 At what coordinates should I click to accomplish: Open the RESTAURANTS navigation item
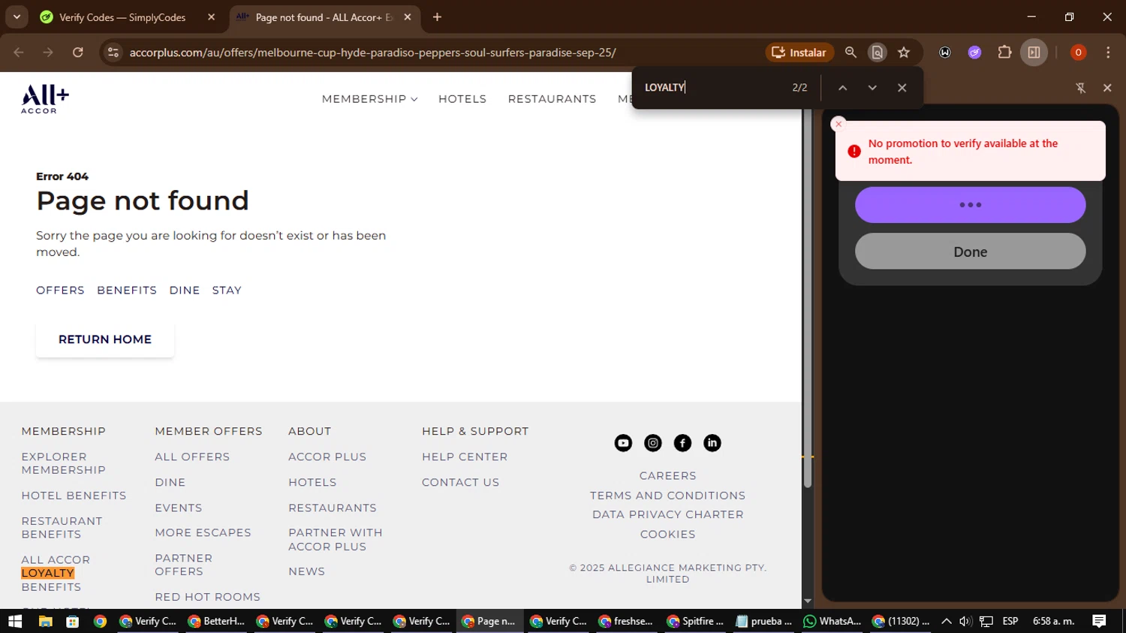pos(552,99)
